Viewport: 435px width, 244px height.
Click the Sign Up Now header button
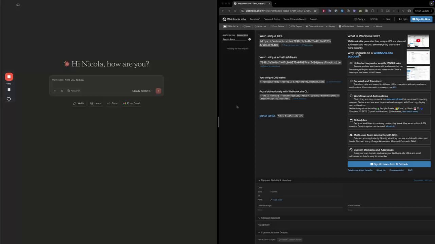coord(421,19)
